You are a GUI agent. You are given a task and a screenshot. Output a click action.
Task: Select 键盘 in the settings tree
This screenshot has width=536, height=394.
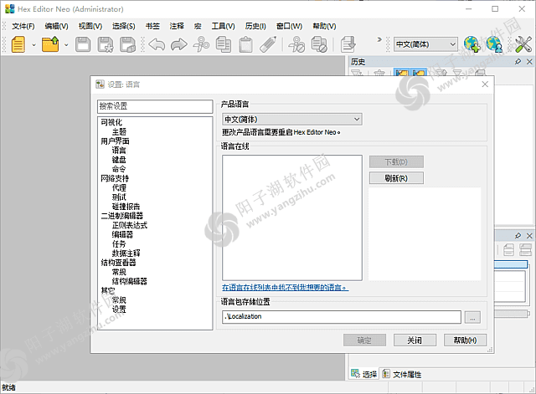(x=119, y=160)
